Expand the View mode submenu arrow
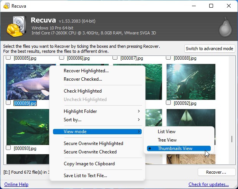 coord(139,132)
